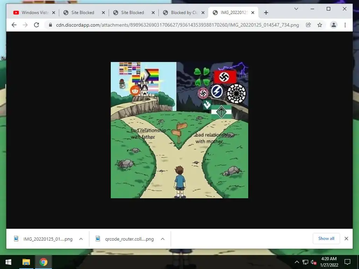Open a new tab with the plus button
Viewport: 359px width, 269px height.
tap(266, 13)
